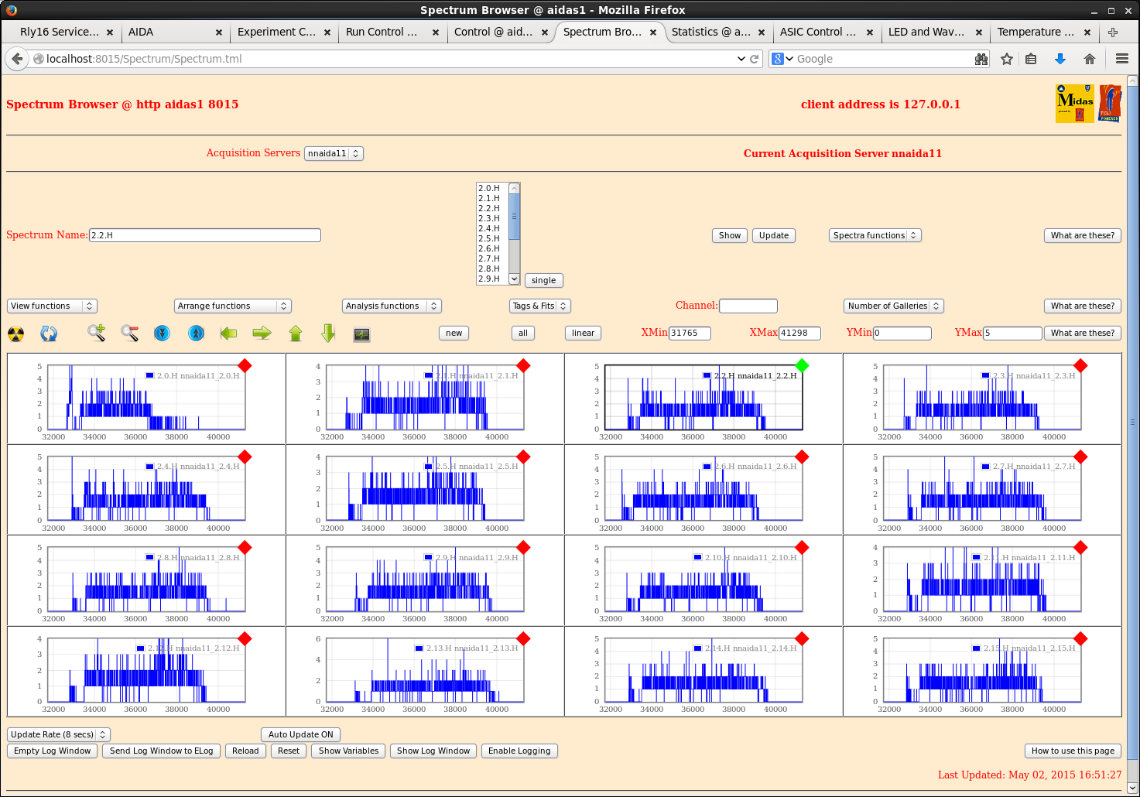Viewport: 1140px width, 797px height.
Task: Click the green up arrow icon
Action: click(x=296, y=334)
